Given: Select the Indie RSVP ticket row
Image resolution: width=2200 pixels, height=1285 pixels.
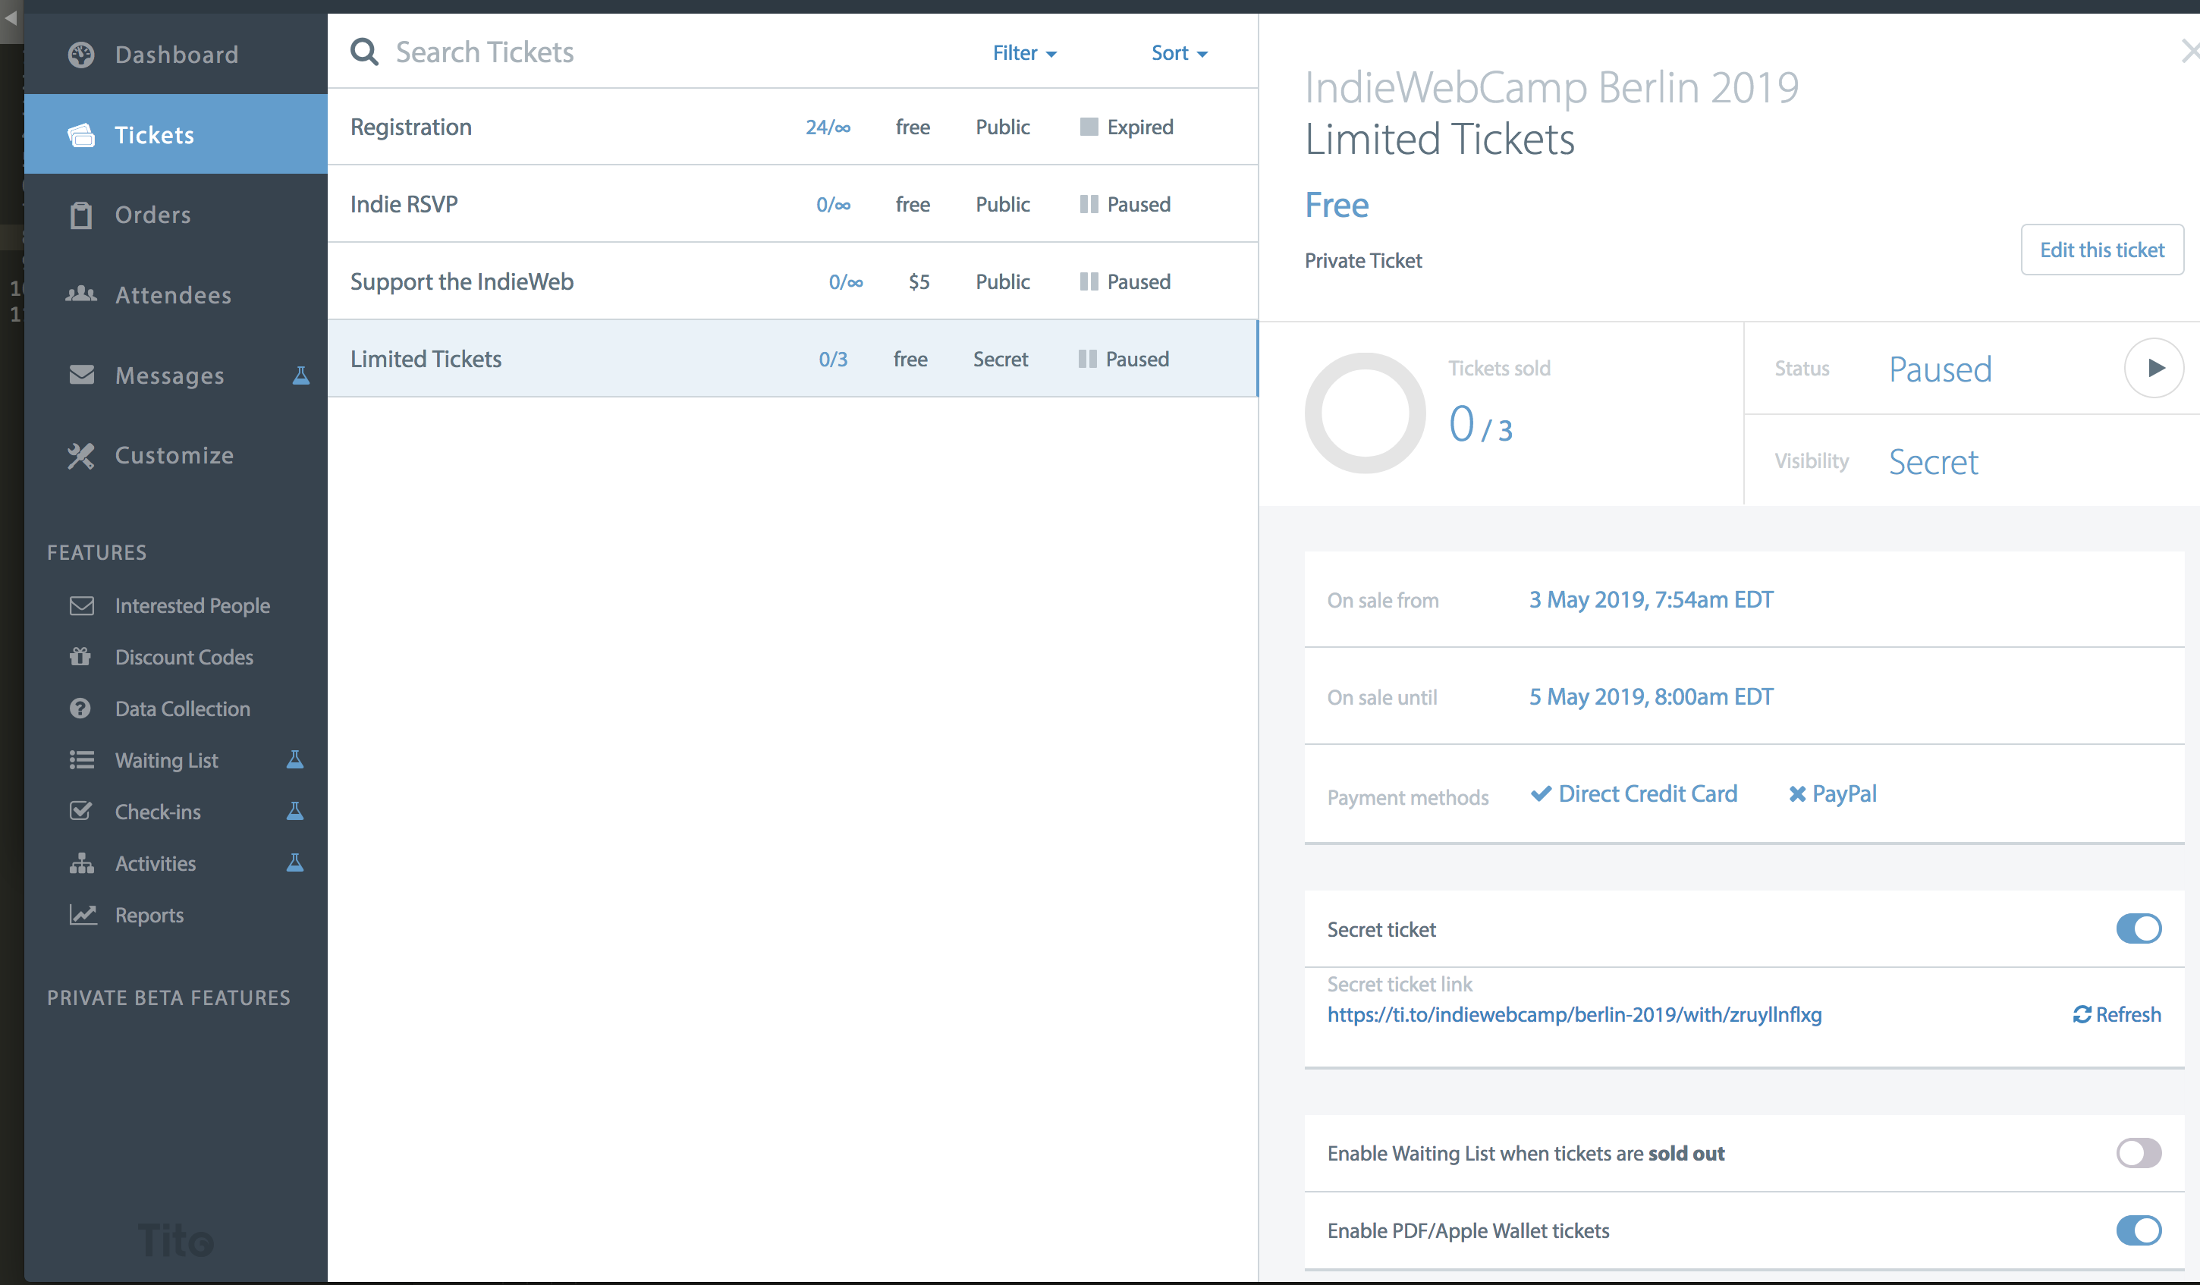Looking at the screenshot, I should tap(792, 204).
